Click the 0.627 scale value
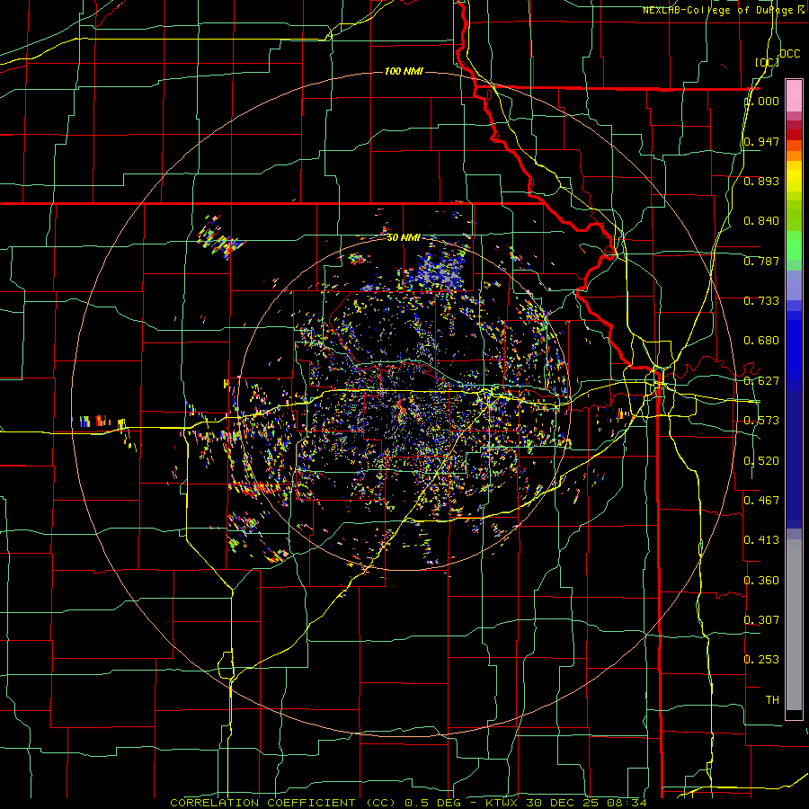 click(761, 381)
